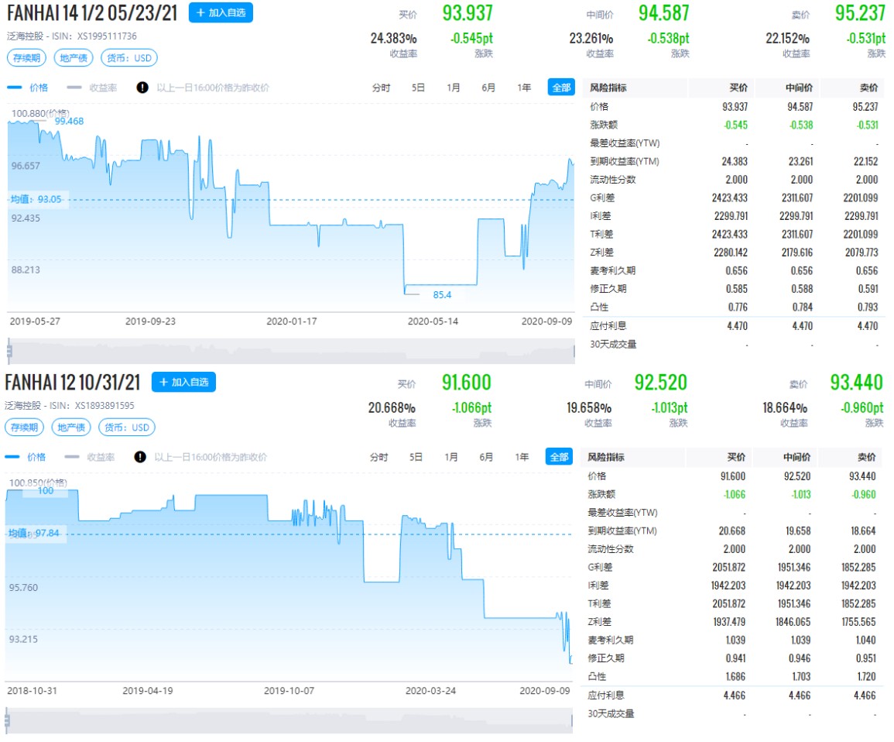Click the 地产债 tag of FANHAI 12 bond
Screen dimensions: 894x742
click(x=71, y=428)
